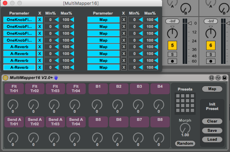230x152 pixels.
Task: Click the Min% arrow on the first row
Action: [57, 20]
